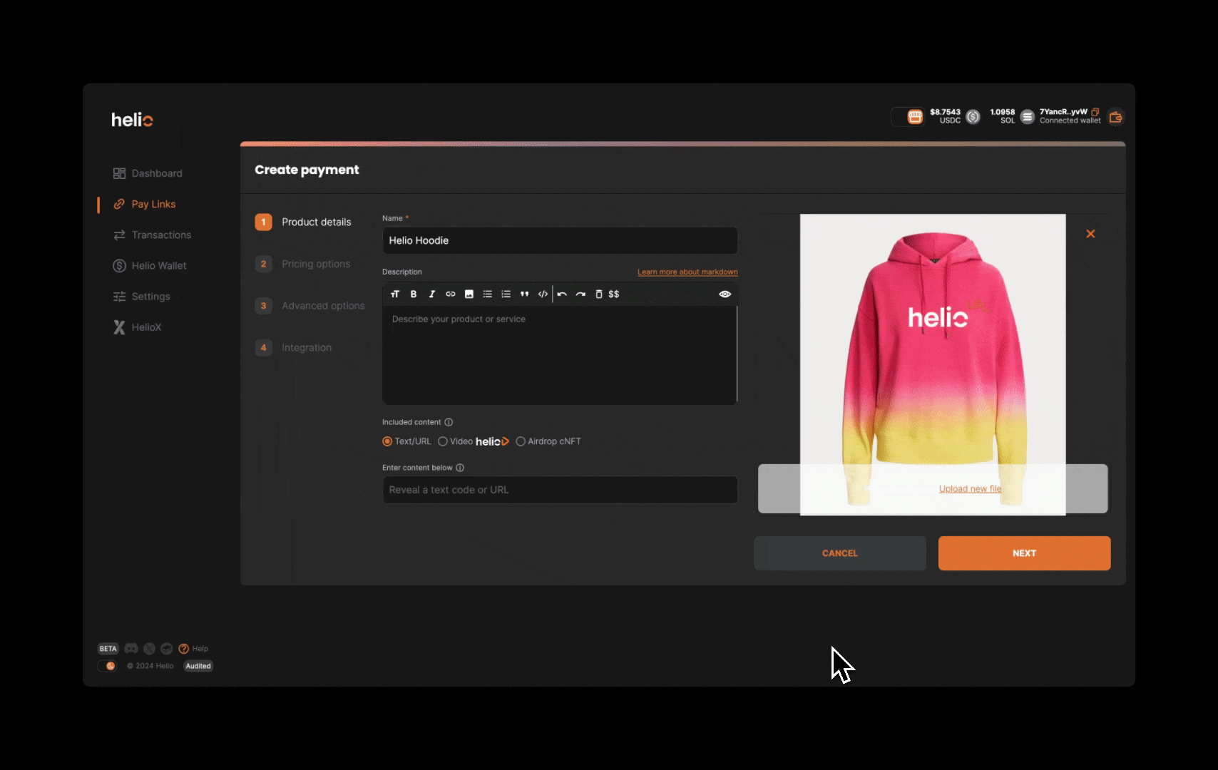Click the Helio logo
This screenshot has height=770, width=1218.
pos(132,120)
